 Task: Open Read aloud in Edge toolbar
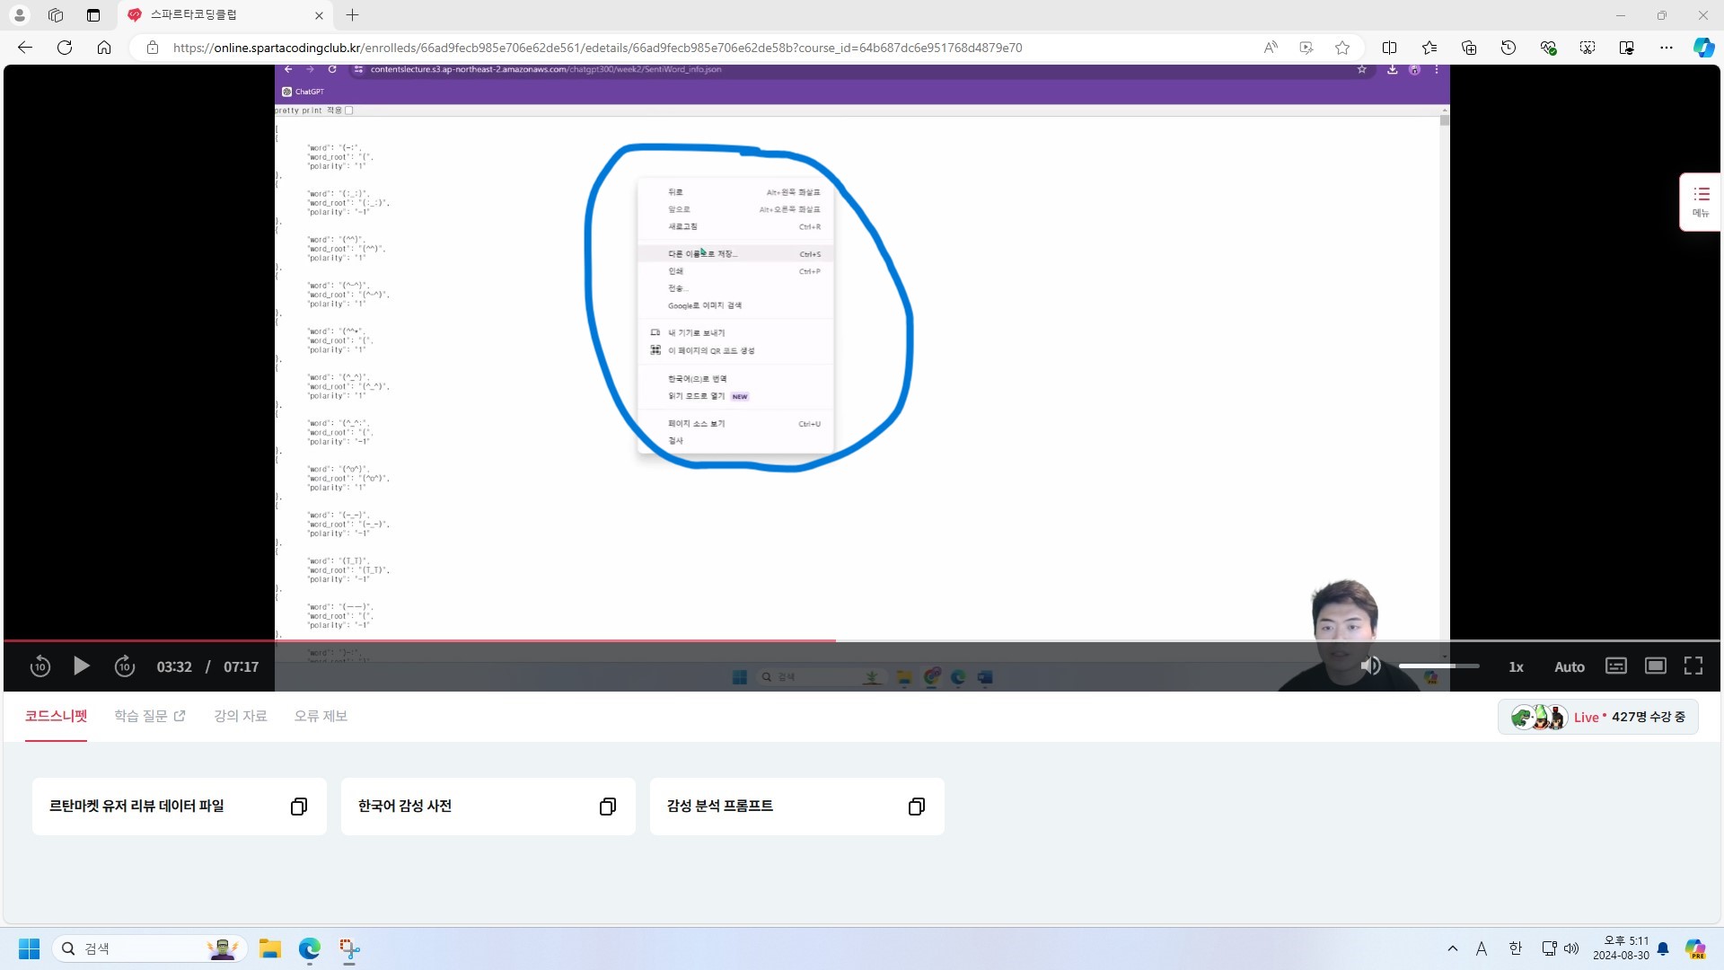(x=1271, y=48)
